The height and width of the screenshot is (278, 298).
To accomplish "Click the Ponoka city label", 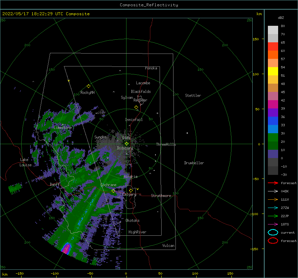I will coord(151,68).
